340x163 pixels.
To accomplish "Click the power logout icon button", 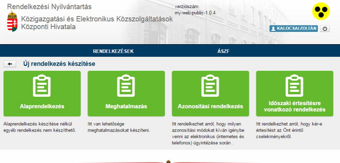I will coord(325,28).
